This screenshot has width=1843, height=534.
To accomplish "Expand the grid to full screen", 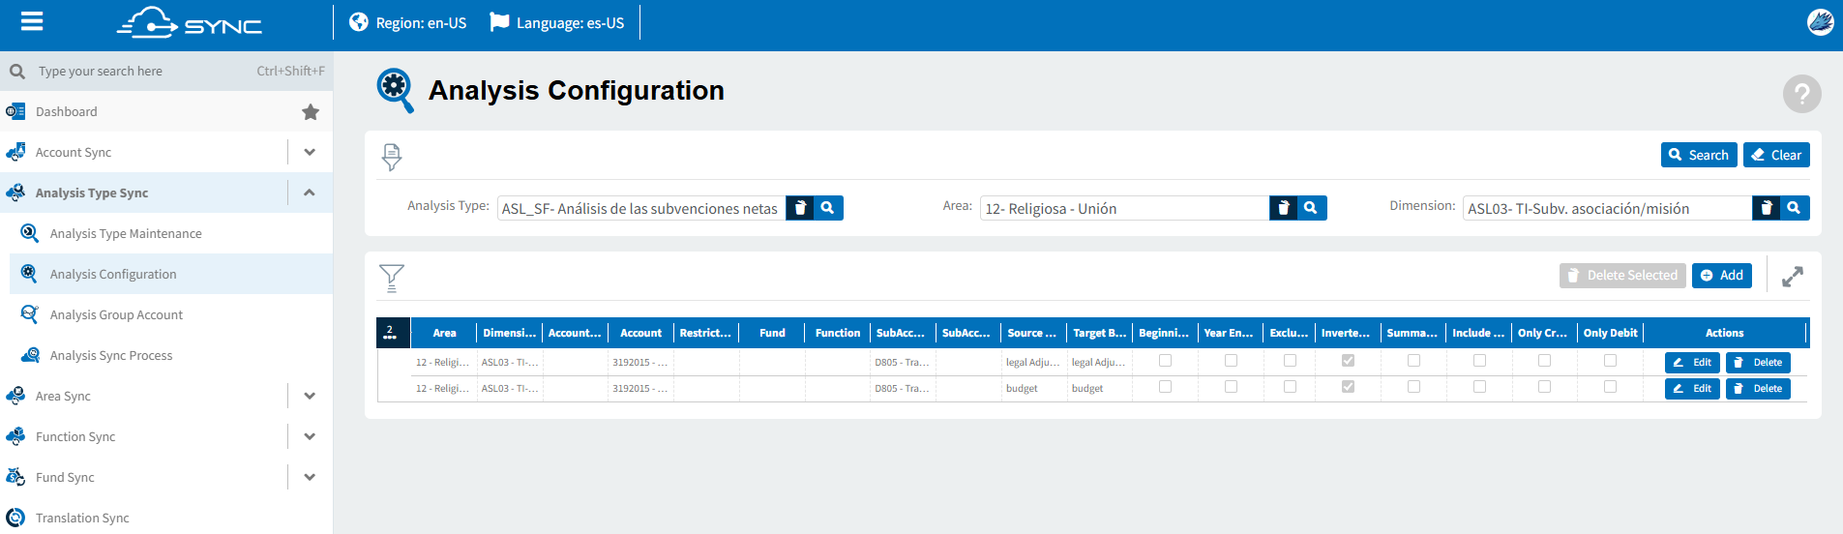I will point(1793,277).
